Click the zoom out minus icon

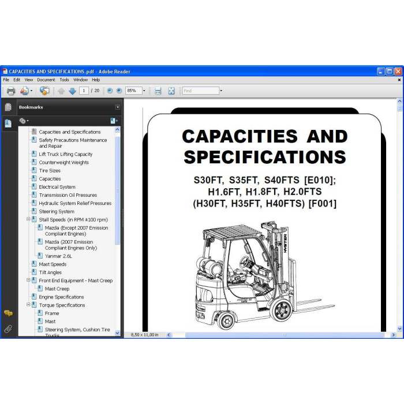[x=110, y=91]
